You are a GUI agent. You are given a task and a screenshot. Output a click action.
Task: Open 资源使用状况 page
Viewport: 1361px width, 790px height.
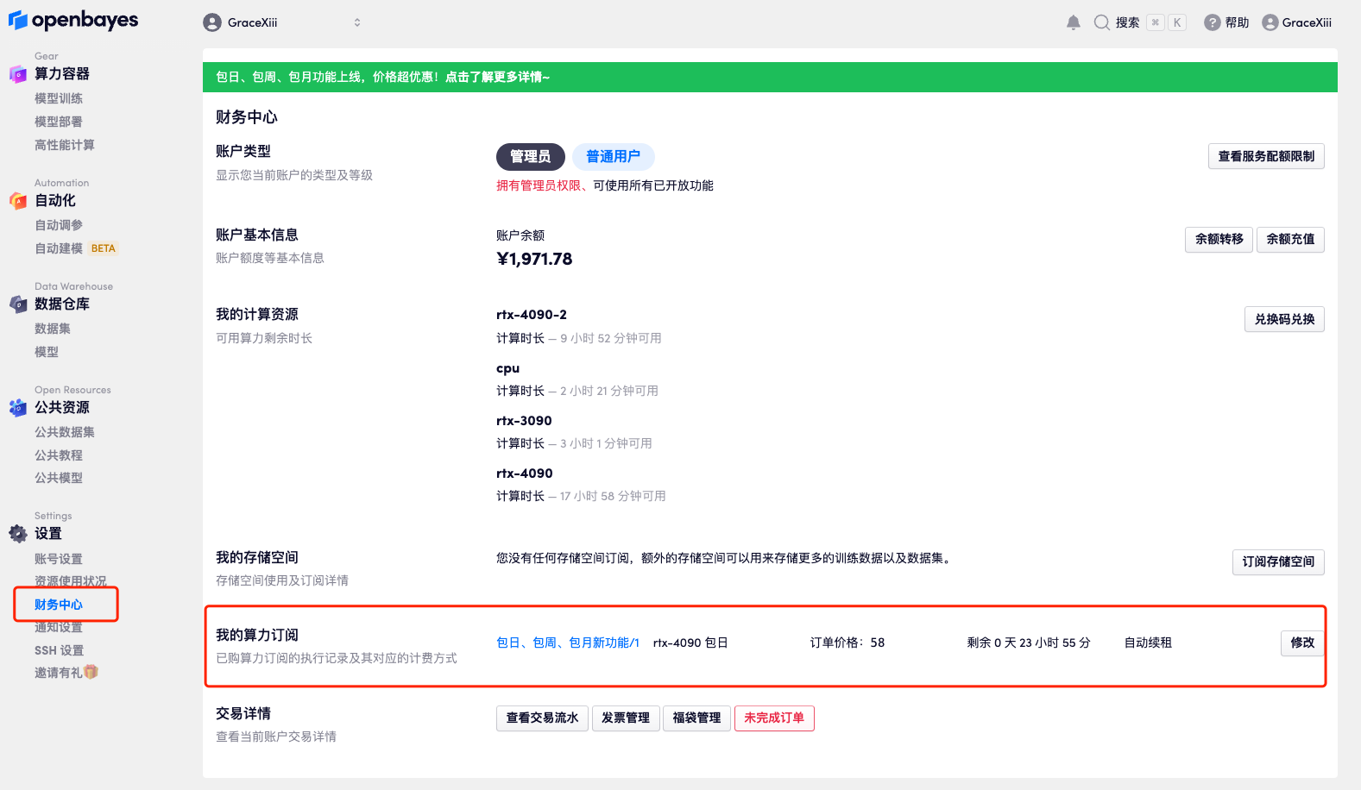point(71,581)
